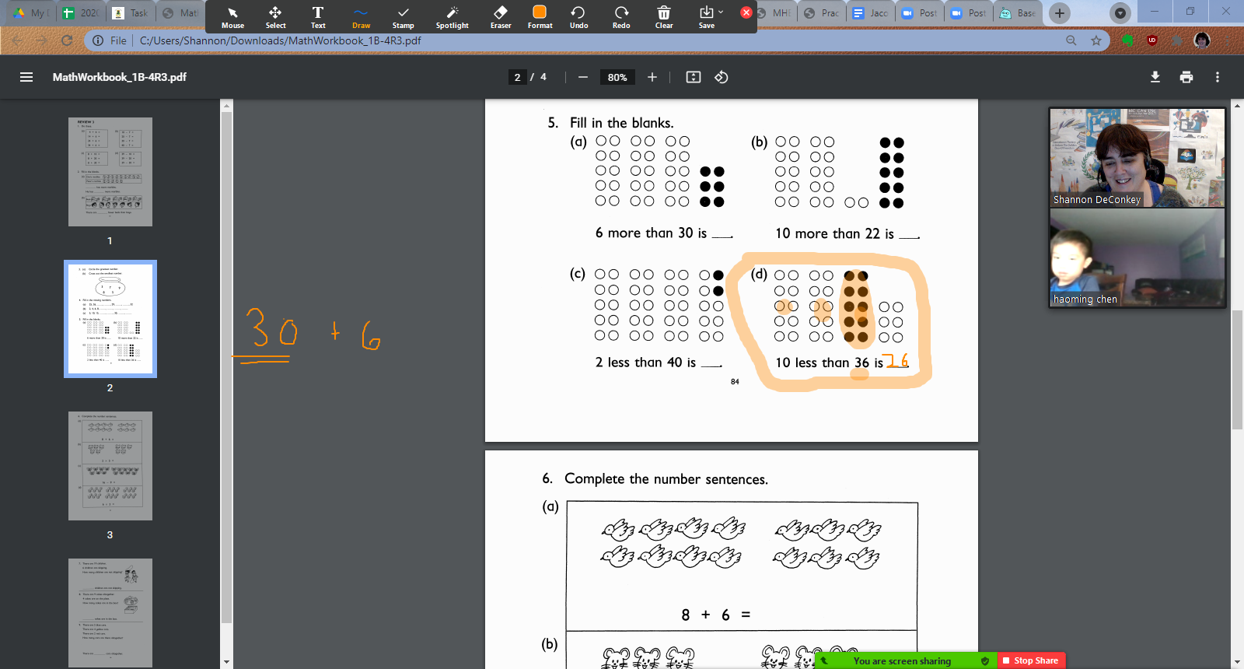Activate the Text annotation tool
The image size is (1244, 669).
318,17
